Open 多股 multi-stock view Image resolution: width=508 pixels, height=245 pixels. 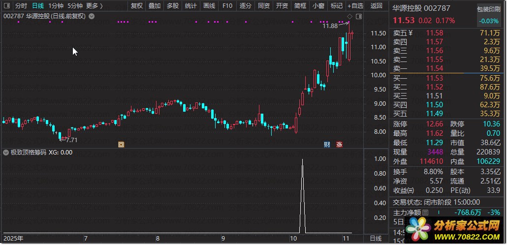click(x=173, y=6)
